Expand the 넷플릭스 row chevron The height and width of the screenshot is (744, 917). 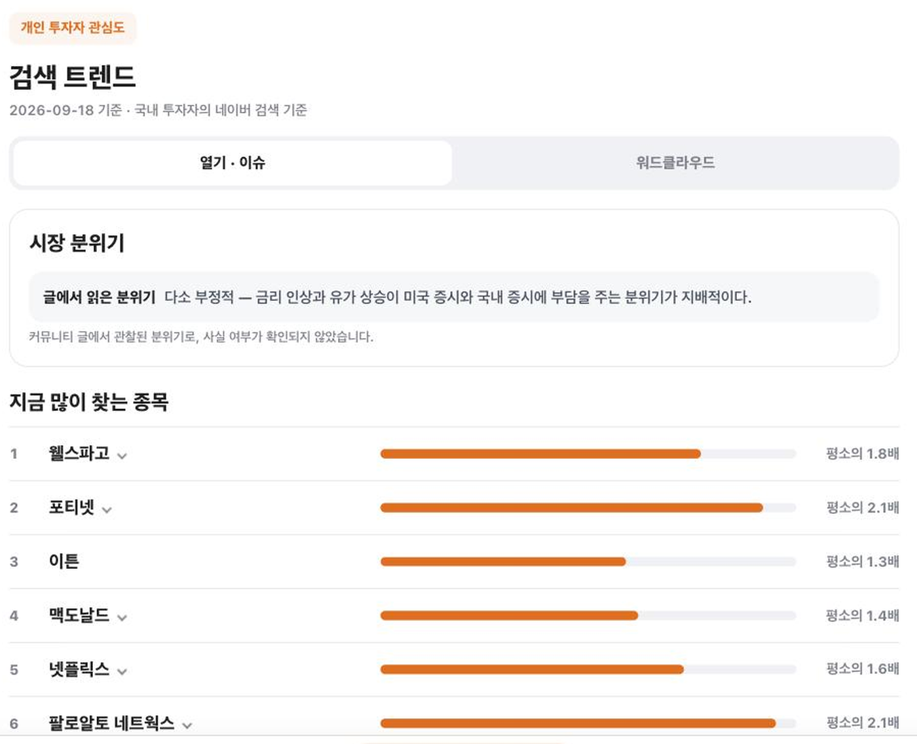(122, 671)
